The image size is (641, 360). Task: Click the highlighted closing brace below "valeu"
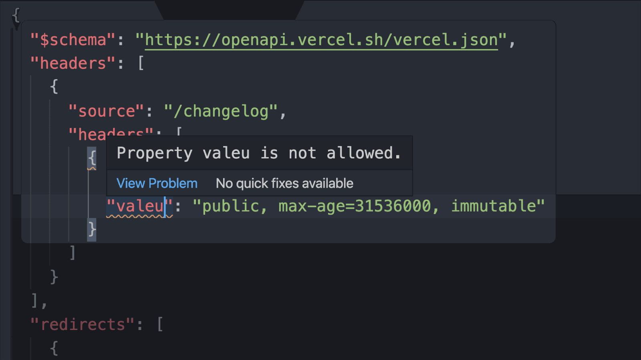tap(92, 230)
